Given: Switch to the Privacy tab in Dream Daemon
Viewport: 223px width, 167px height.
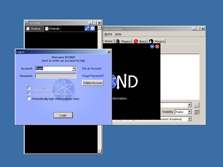Looking at the screenshot, I should click(x=156, y=41).
